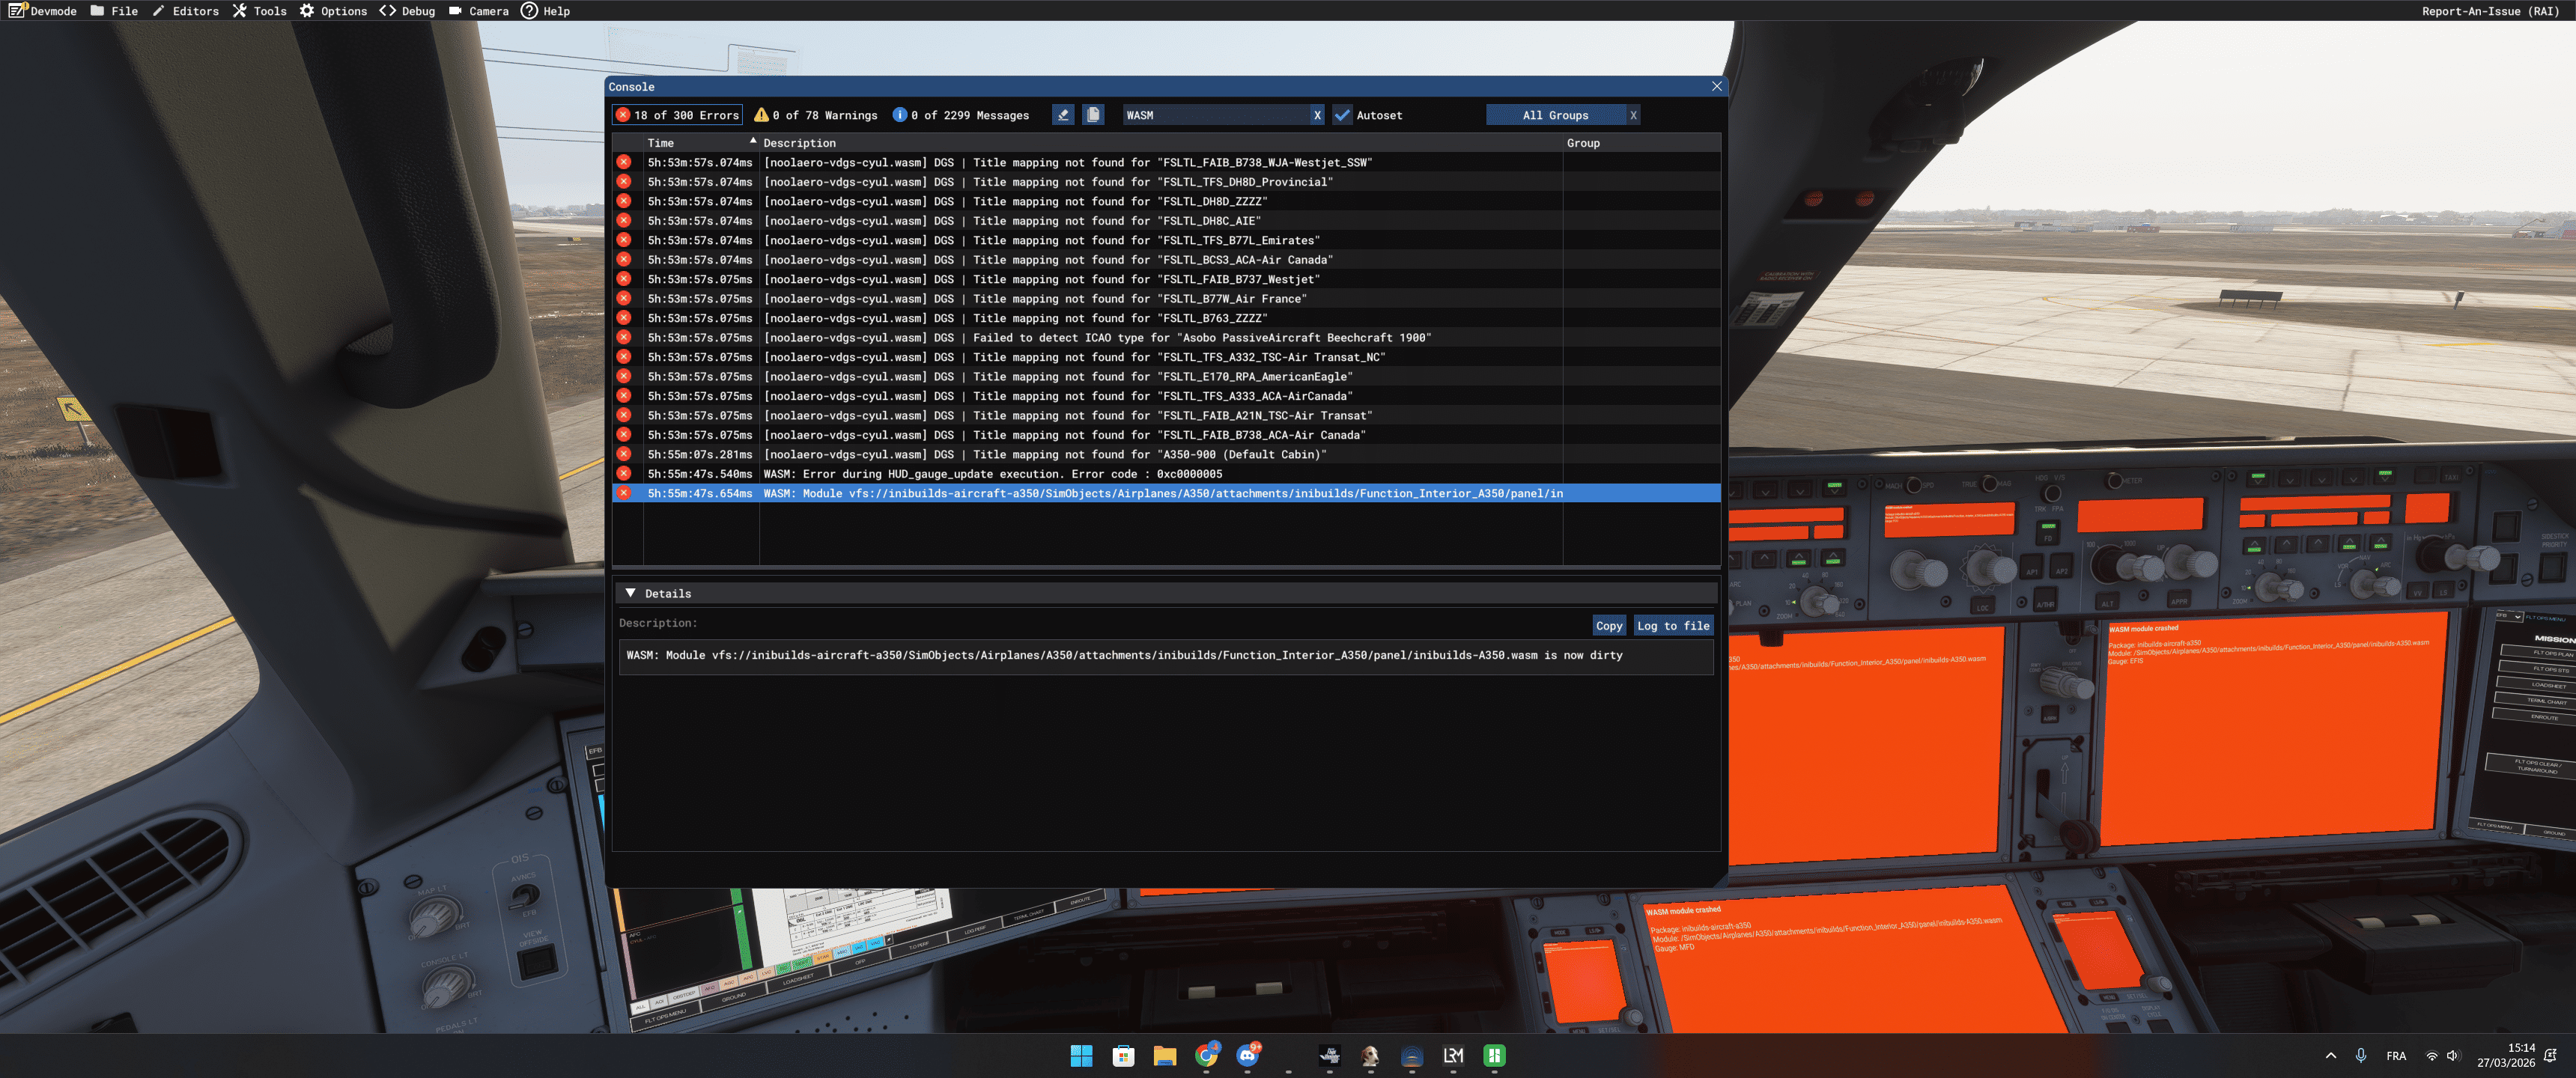Close the Console window
Screen dimensions: 2576x1078
(x=1716, y=87)
